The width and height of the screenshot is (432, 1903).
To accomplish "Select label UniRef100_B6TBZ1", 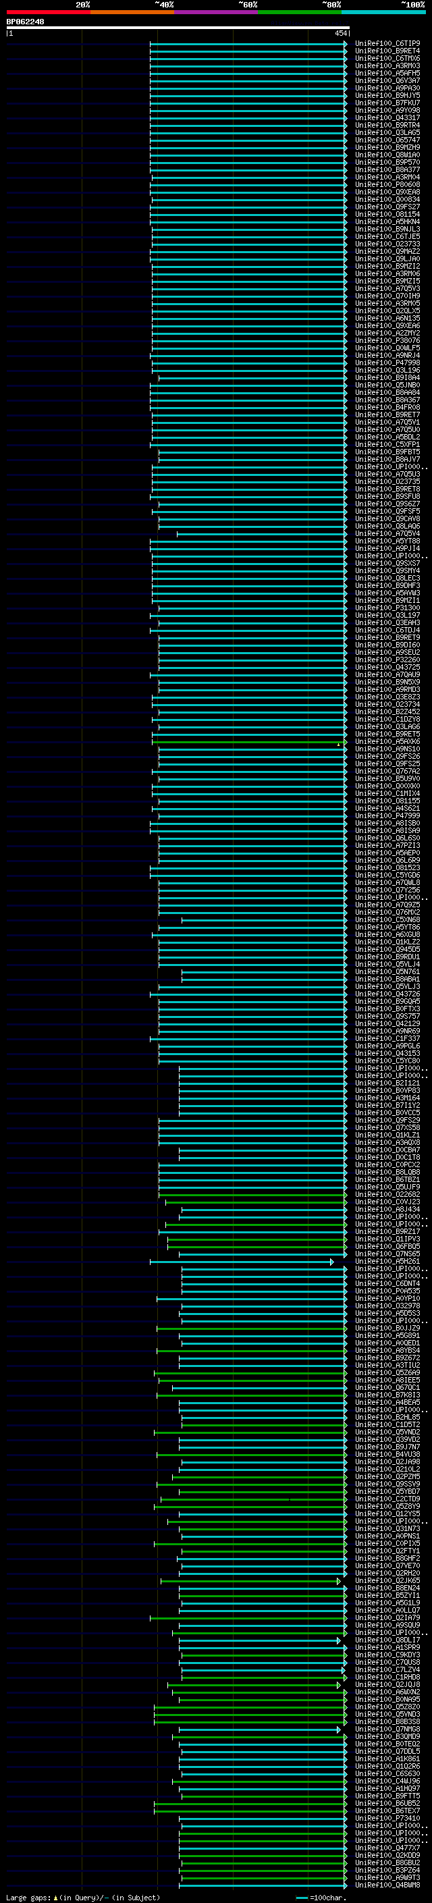I will pyautogui.click(x=387, y=1180).
